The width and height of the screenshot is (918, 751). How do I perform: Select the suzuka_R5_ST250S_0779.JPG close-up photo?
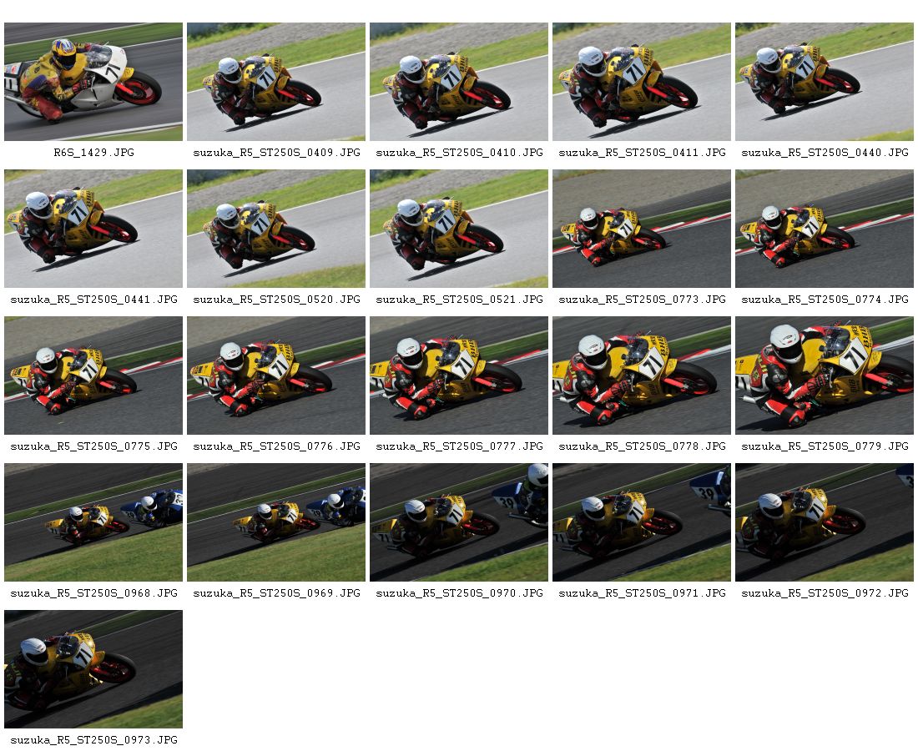coord(825,375)
